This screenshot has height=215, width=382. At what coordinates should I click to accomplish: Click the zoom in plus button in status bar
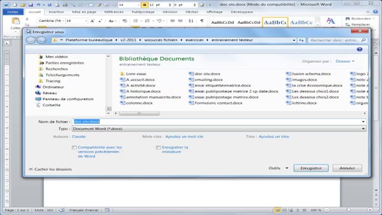370,210
